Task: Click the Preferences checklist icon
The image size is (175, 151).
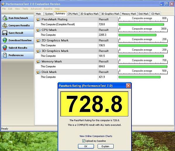Action: [5, 55]
